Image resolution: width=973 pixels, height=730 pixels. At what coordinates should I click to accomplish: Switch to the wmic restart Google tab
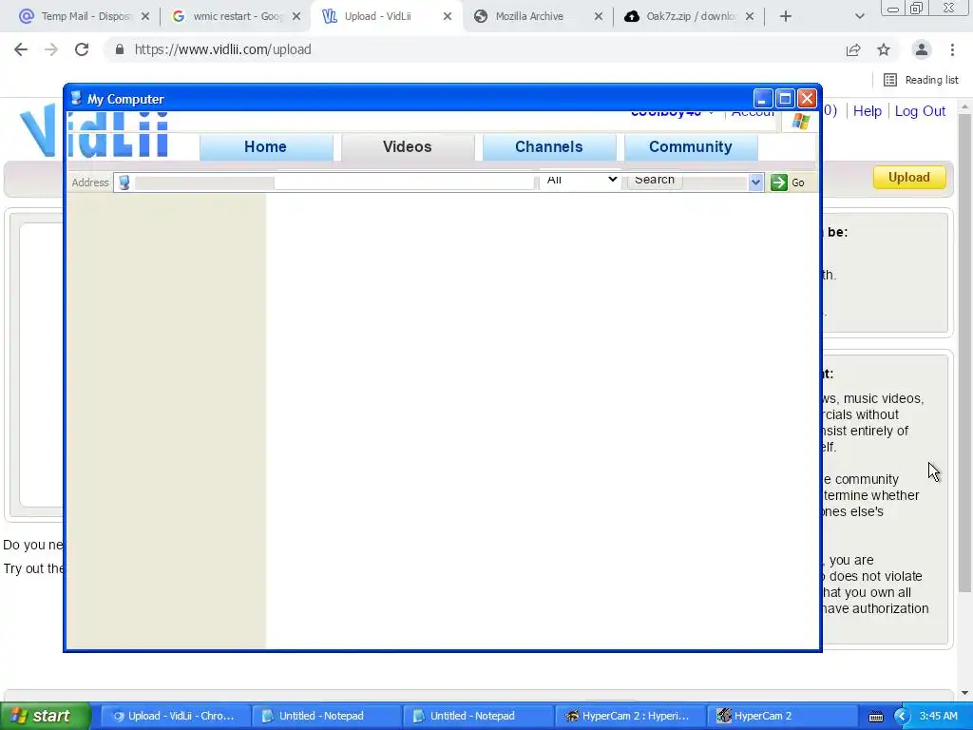pyautogui.click(x=236, y=17)
